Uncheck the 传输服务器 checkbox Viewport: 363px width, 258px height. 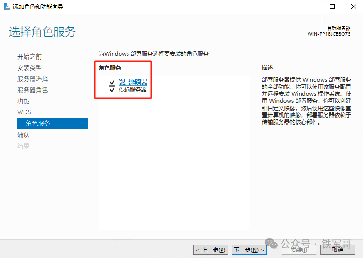pos(112,90)
